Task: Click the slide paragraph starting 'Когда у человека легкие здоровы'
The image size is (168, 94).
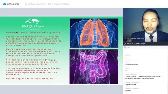Action: (33, 52)
